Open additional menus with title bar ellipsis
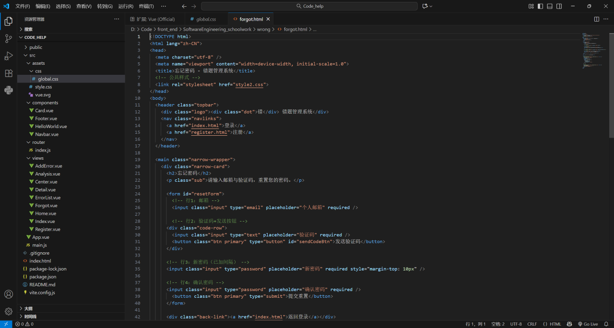This screenshot has width=614, height=328. 164,6
